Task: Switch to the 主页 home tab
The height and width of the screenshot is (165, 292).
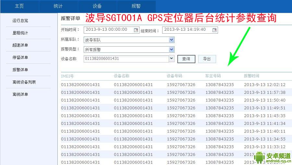Action: pyautogui.click(x=19, y=6)
